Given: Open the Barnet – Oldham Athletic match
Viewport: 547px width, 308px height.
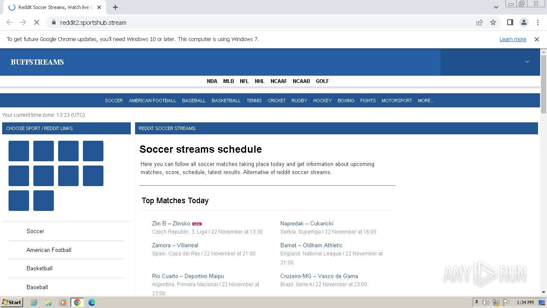Looking at the screenshot, I should click(312, 245).
